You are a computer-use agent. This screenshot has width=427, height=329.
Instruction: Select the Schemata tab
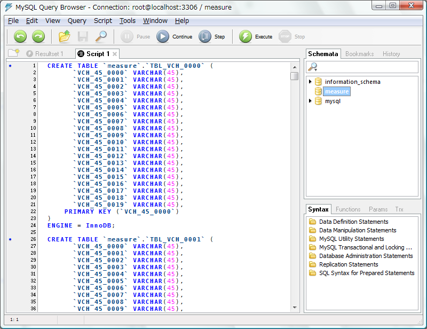[323, 54]
